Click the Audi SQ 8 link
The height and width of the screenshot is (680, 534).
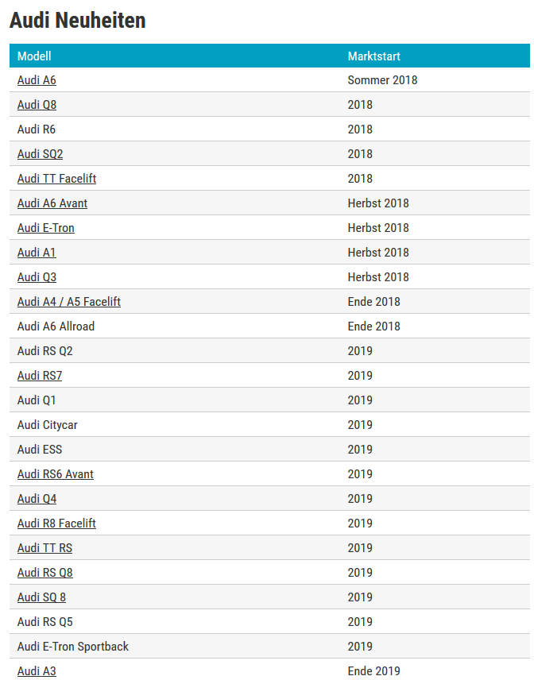(x=41, y=597)
